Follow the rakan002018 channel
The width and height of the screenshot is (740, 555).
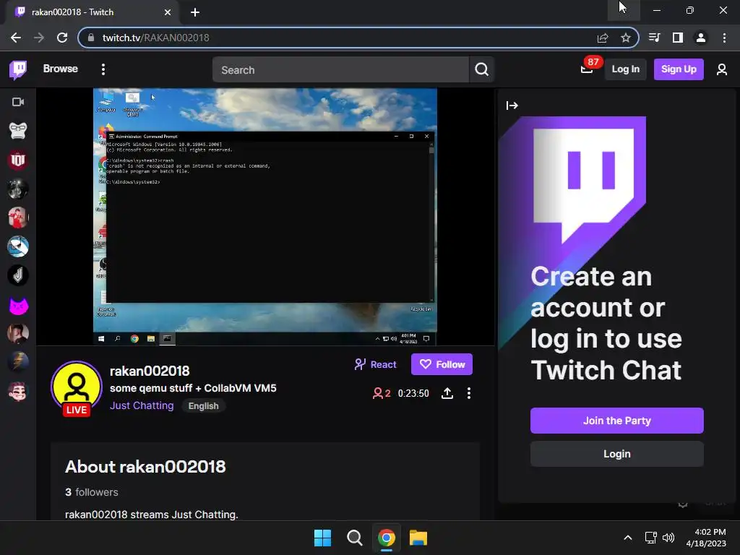442,364
